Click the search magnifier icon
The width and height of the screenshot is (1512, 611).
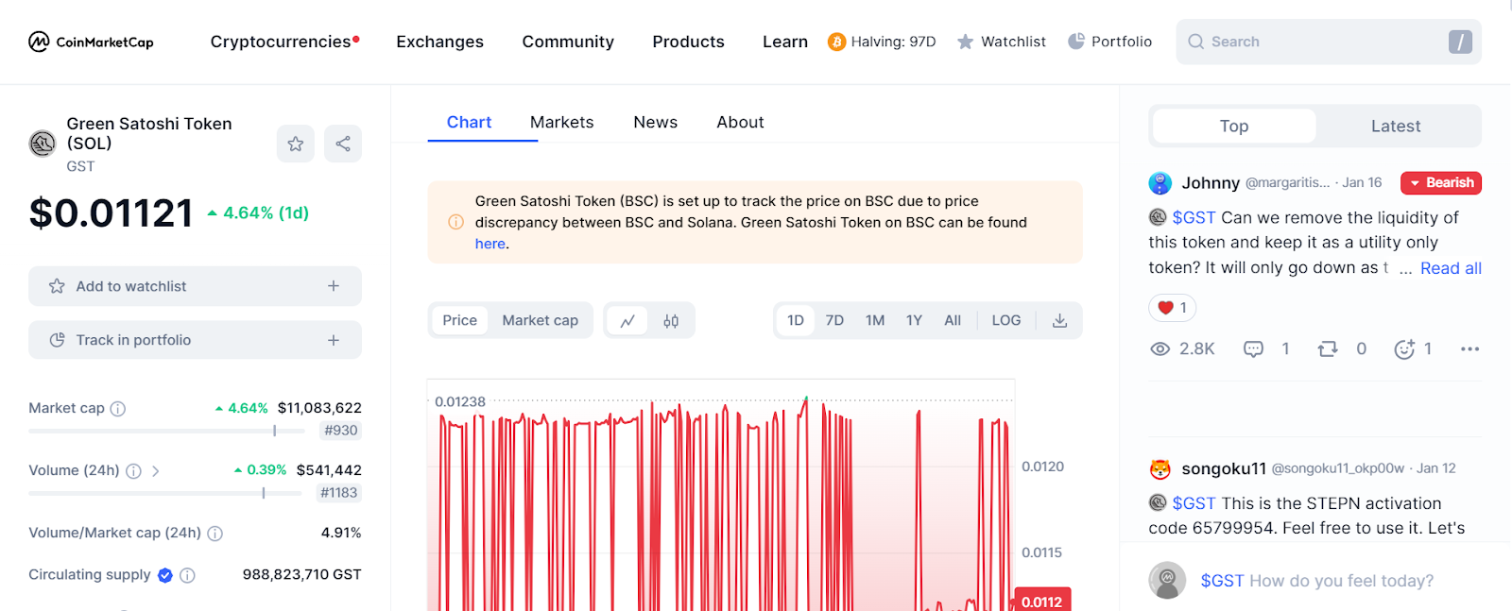[1196, 42]
